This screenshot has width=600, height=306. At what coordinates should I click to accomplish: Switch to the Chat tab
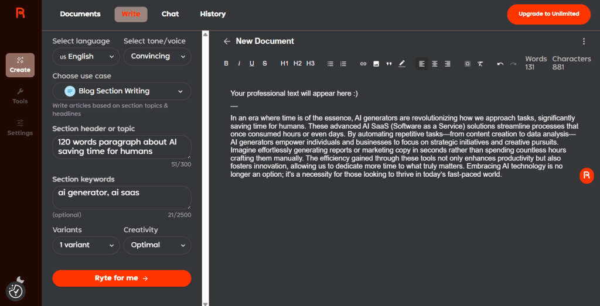pos(170,14)
